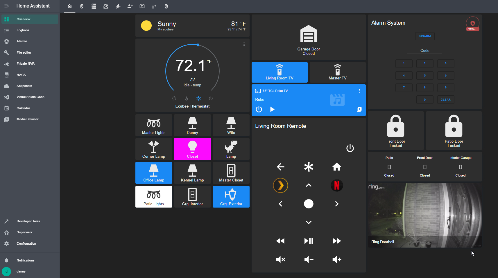The image size is (498, 278).
Task: Open HACS in sidebar
Action: pos(30,75)
